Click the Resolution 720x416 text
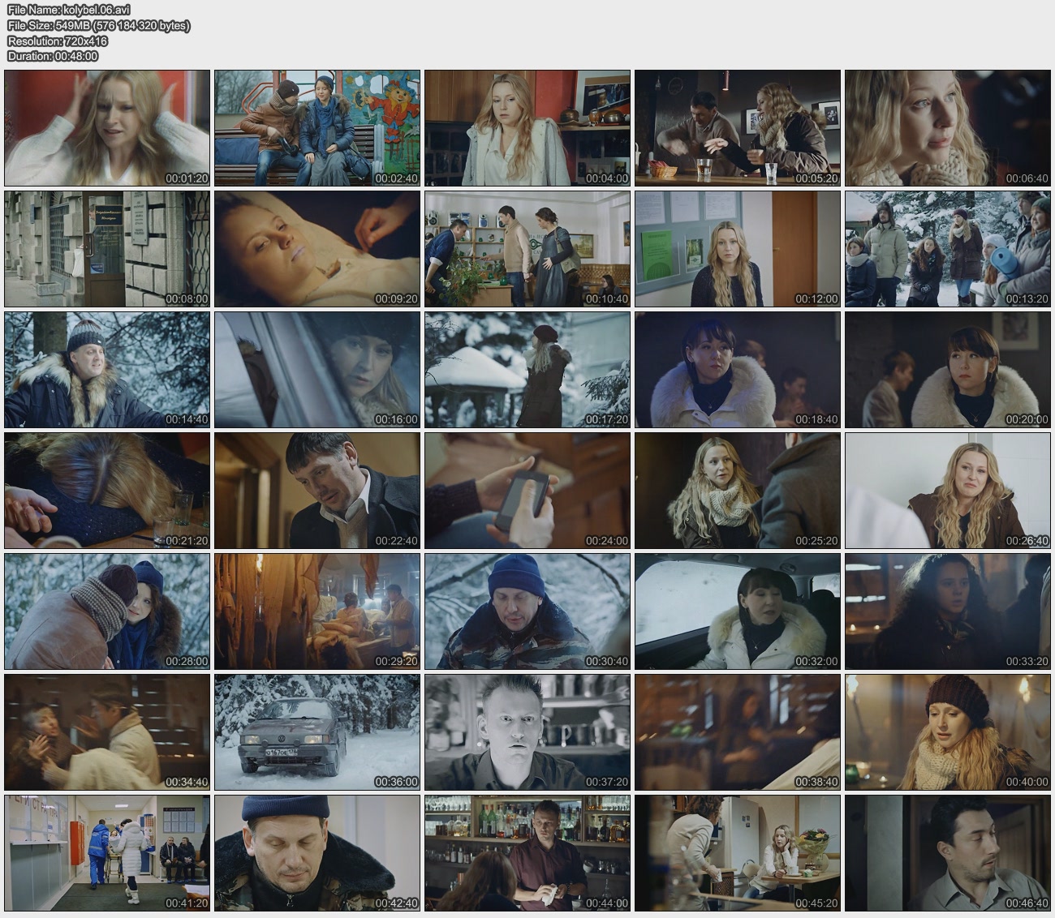Viewport: 1055px width, 918px height. point(58,41)
